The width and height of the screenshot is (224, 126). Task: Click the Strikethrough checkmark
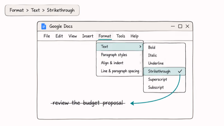click(x=180, y=71)
